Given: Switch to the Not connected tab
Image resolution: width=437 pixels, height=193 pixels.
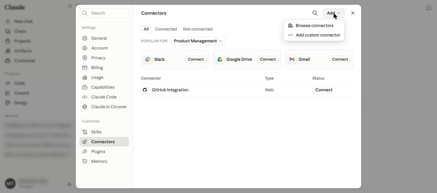Looking at the screenshot, I should click(198, 29).
